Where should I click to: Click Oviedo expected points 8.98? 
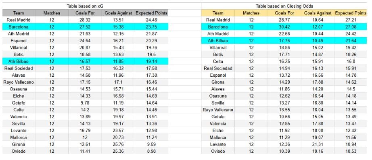coord(151,151)
